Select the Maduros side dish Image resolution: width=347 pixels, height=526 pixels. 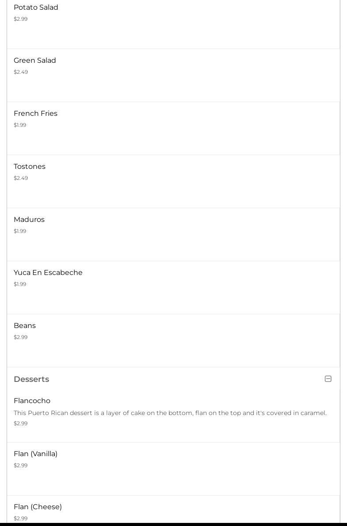click(x=29, y=220)
